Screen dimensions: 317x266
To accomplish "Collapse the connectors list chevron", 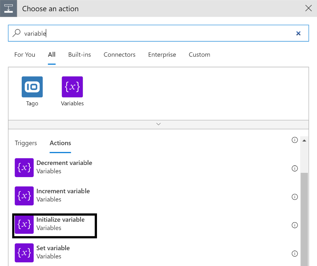I will [x=158, y=124].
